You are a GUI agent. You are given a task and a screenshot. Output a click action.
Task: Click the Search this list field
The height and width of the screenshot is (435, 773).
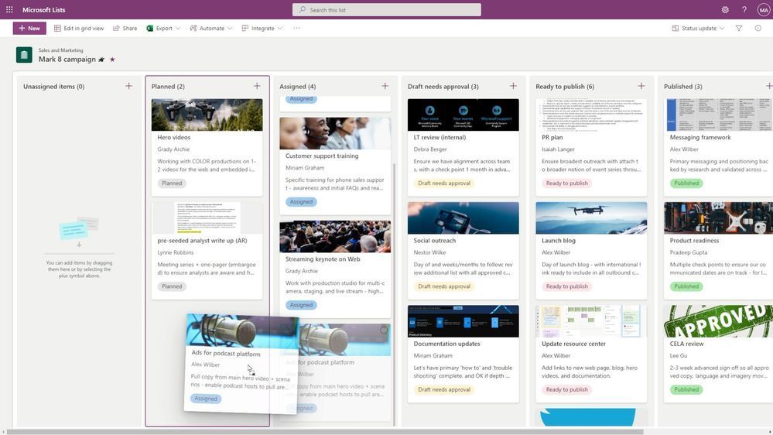coord(387,10)
